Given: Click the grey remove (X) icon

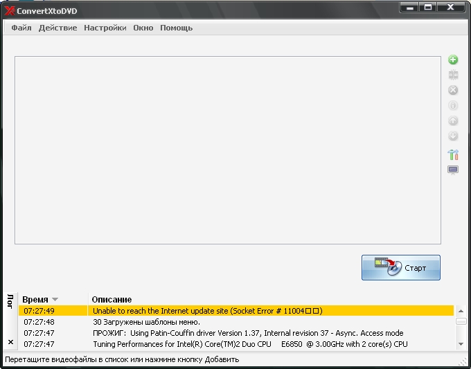Looking at the screenshot, I should (x=453, y=90).
